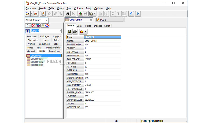The image size is (212, 123).
Task: Open the Table menu
Action: click(x=51, y=8)
